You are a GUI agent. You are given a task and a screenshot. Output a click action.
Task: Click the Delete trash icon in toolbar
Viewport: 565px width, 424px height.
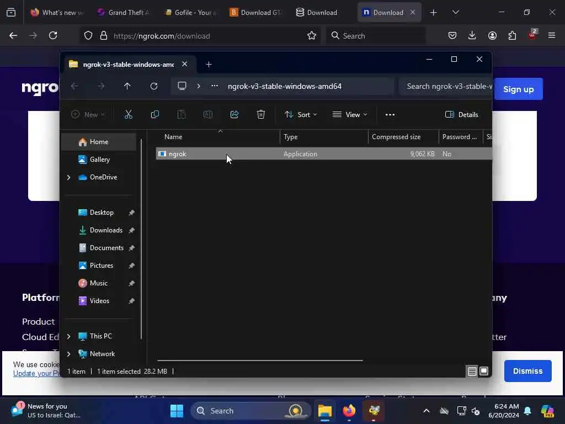click(x=261, y=115)
